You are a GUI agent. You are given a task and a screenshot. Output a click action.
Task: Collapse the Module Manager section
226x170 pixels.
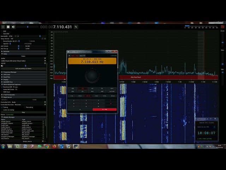[x=23, y=117]
